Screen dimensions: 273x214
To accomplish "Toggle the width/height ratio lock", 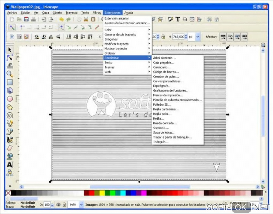I will (x=163, y=37).
